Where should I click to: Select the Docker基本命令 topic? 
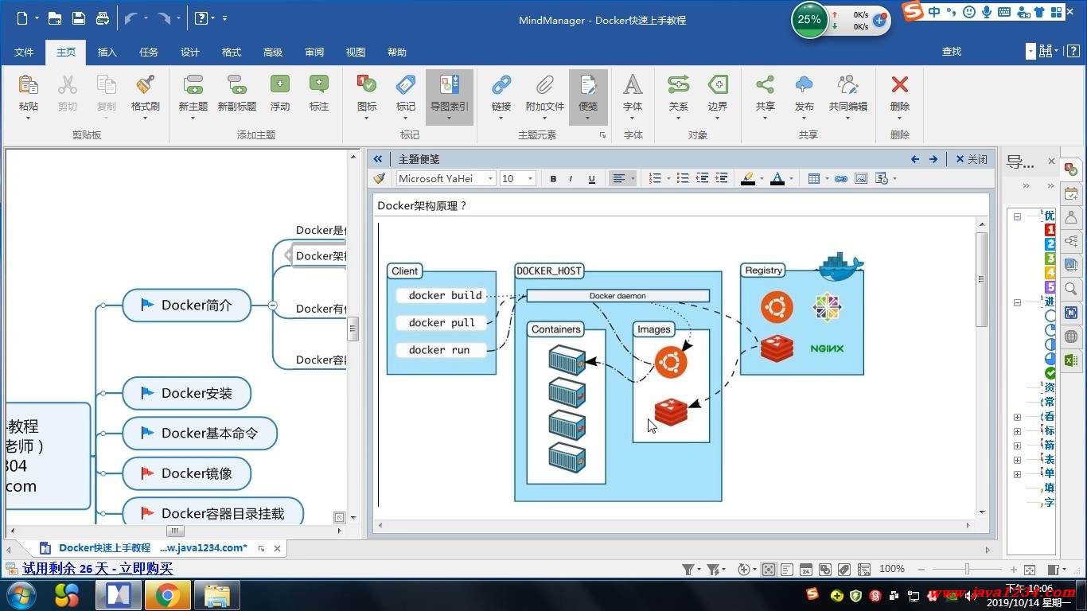200,434
